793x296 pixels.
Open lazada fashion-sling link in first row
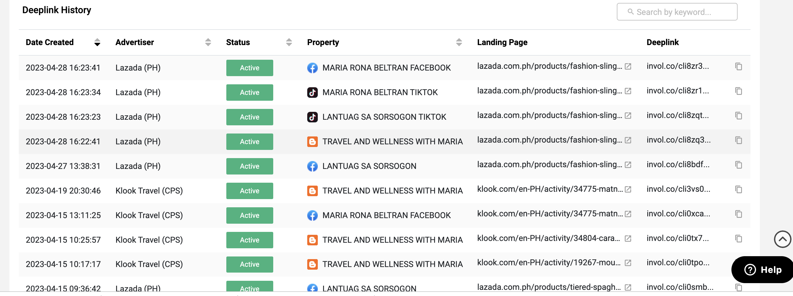coord(549,66)
